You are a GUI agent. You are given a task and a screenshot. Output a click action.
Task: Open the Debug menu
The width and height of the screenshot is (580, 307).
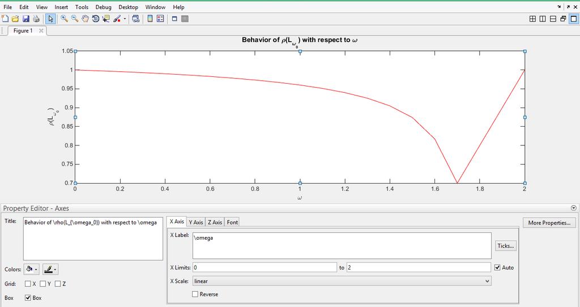(103, 7)
